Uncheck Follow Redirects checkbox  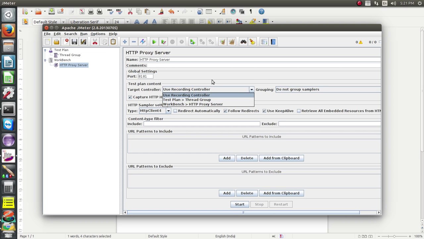coord(225,111)
